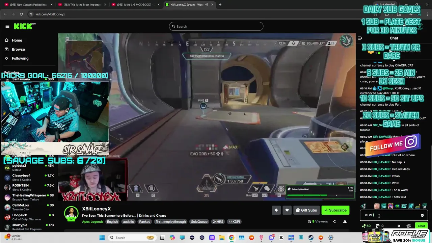Image resolution: width=432 pixels, height=243 pixels.
Task: Click the Kick search box
Action: coord(216,26)
